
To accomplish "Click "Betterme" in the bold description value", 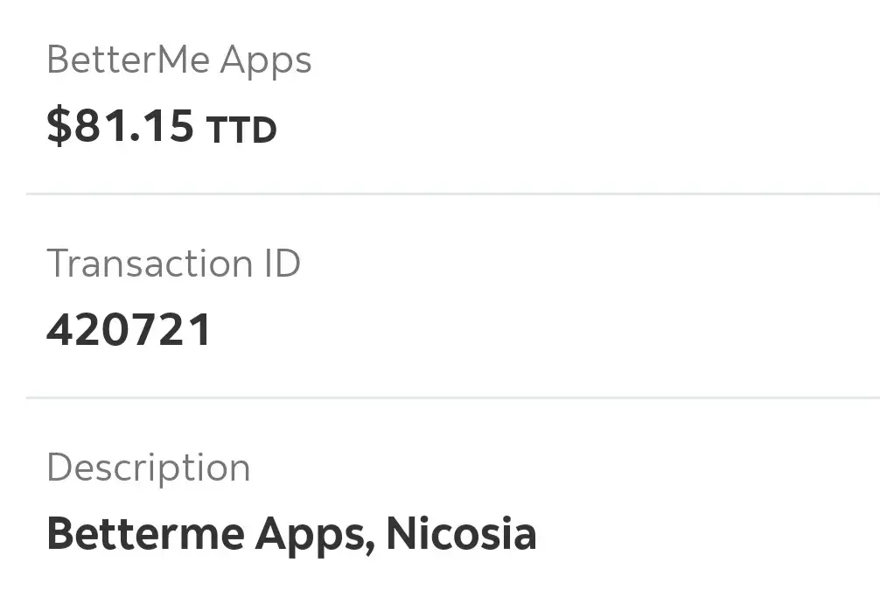I will [146, 533].
